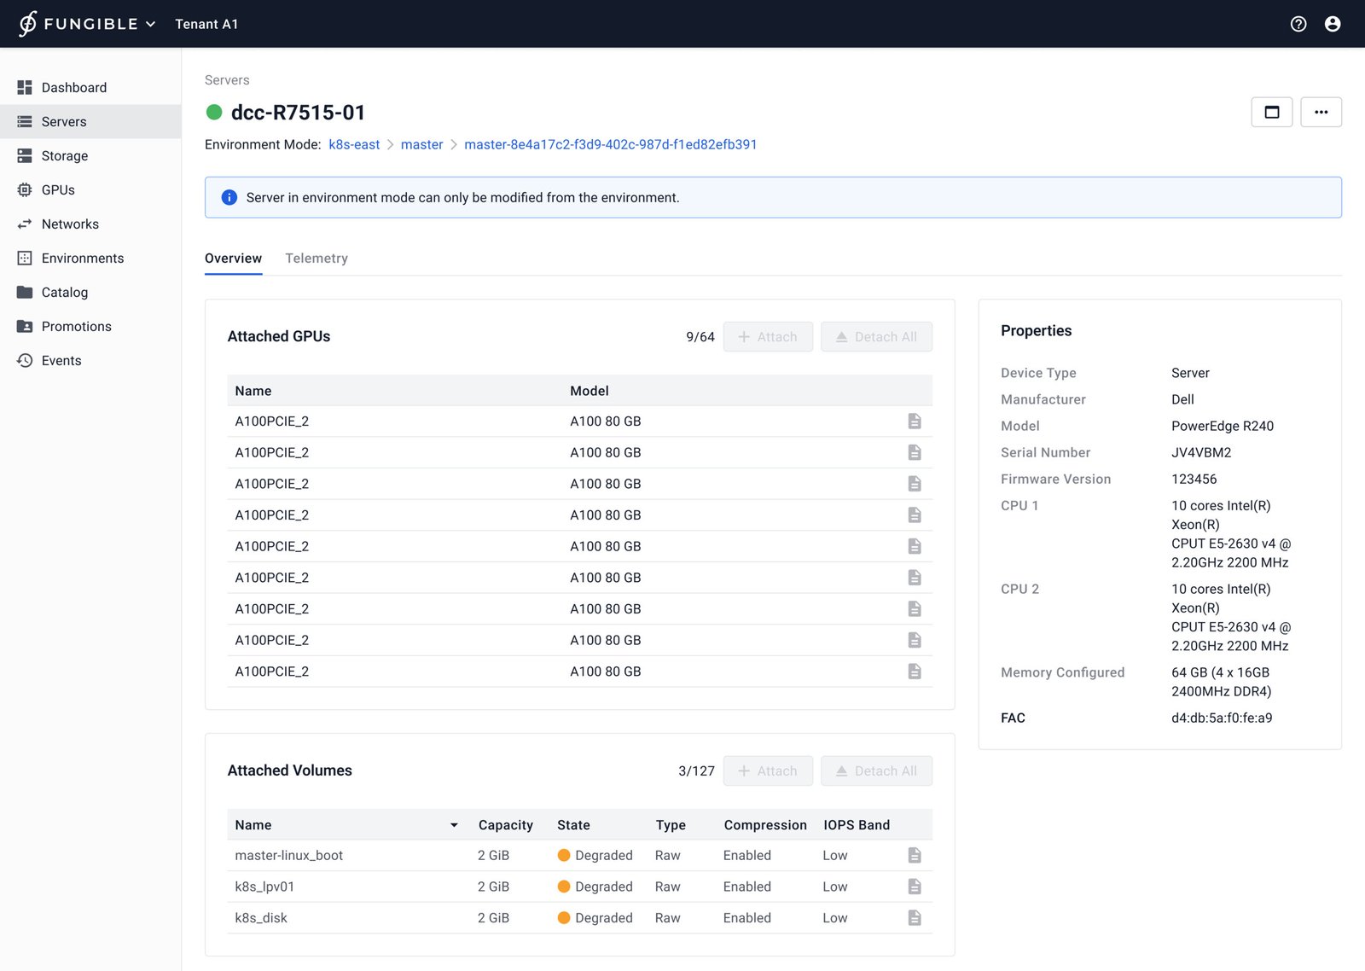This screenshot has height=971, width=1365.
Task: Click the GPUs chip icon in sidebar
Action: [x=25, y=190]
